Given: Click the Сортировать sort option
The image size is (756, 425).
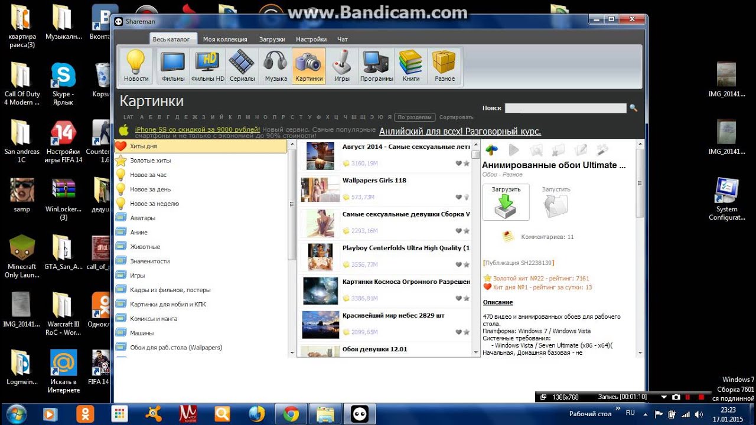Looking at the screenshot, I should (457, 117).
